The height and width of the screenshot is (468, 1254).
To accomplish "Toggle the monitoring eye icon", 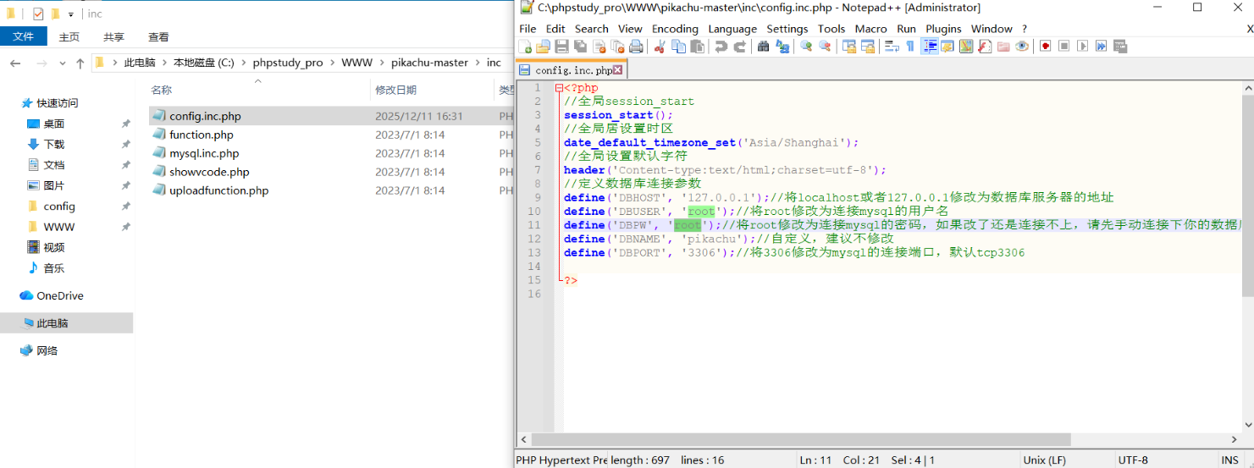I will coord(1022,47).
